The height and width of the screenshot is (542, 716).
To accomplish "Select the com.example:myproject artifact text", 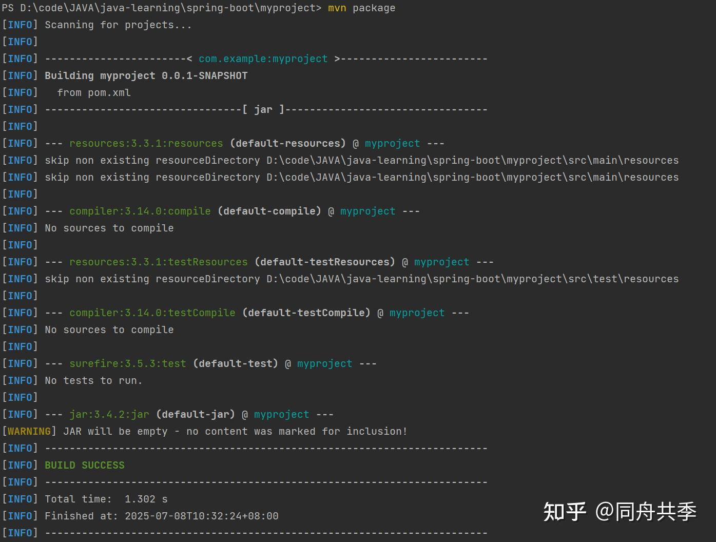I will [x=263, y=59].
